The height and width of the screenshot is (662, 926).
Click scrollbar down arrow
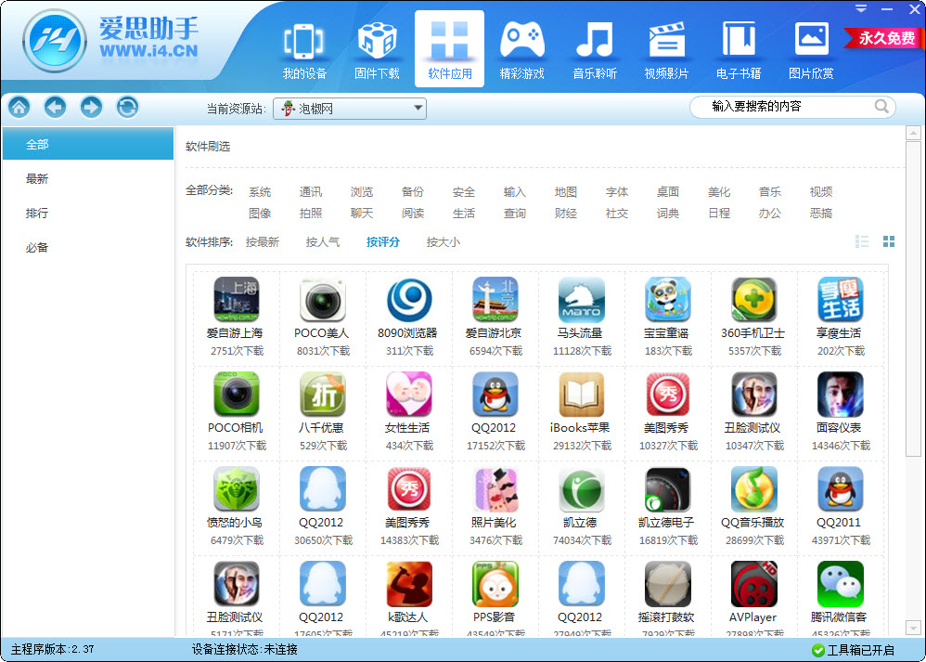(x=913, y=627)
